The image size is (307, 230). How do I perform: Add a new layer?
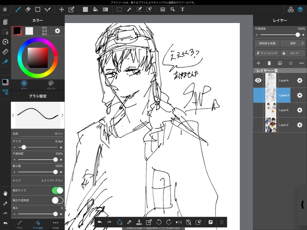(x=258, y=63)
